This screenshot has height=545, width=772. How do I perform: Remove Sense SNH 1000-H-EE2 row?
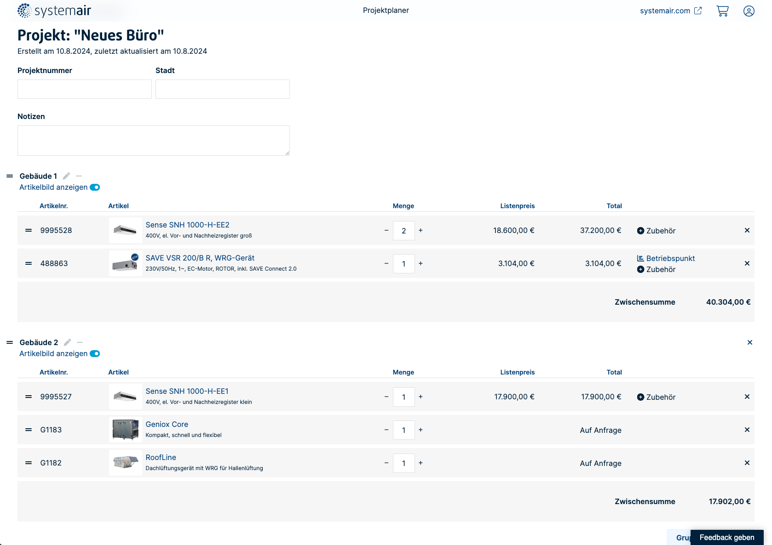[747, 230]
